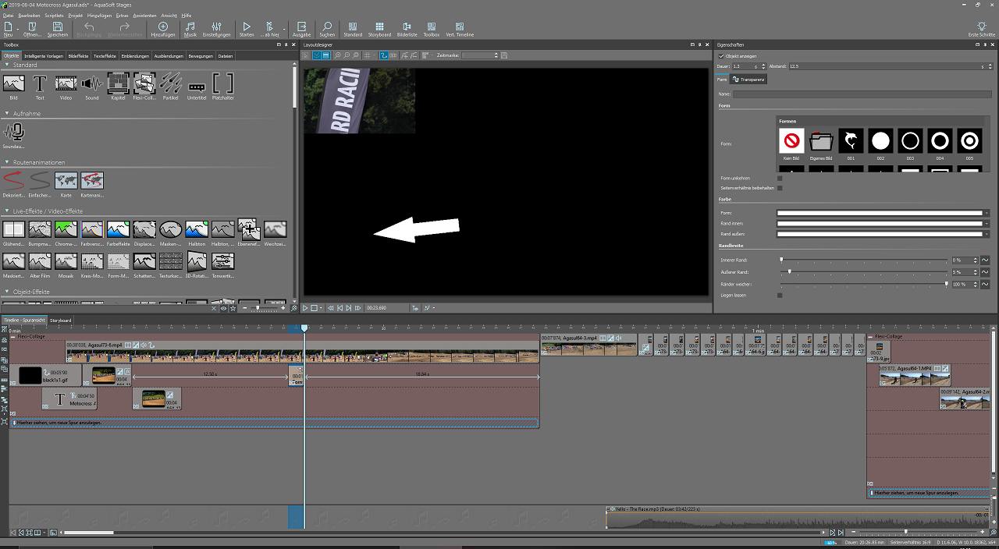Image resolution: width=999 pixels, height=549 pixels.
Task: Switch layout to Storyboard view icon
Action: [379, 30]
